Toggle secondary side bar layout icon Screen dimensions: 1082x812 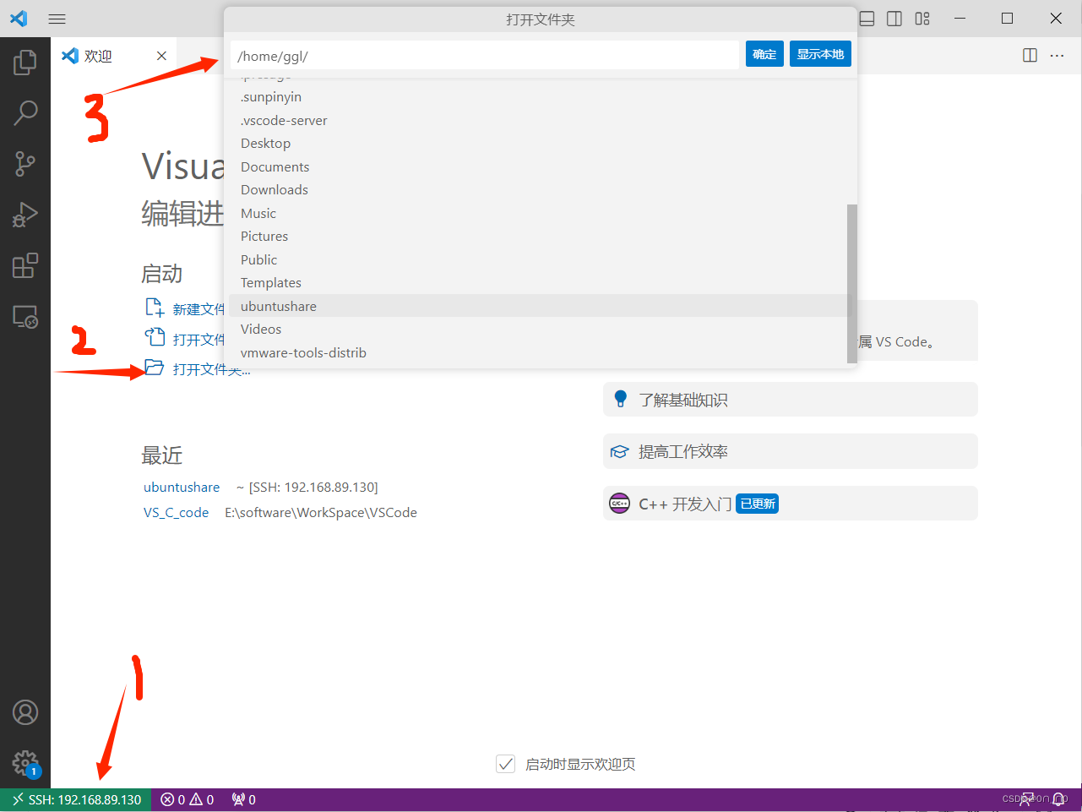894,19
